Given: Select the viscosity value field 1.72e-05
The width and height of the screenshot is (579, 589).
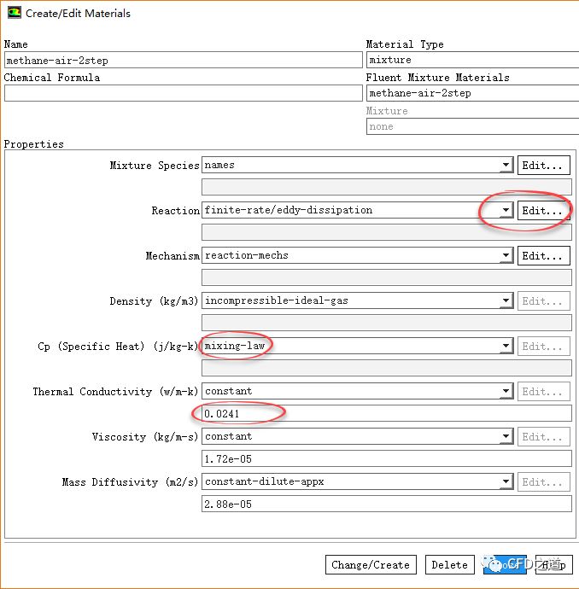Looking at the screenshot, I should (386, 459).
